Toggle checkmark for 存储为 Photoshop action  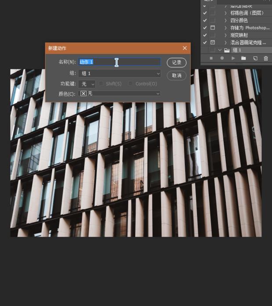pos(205,28)
